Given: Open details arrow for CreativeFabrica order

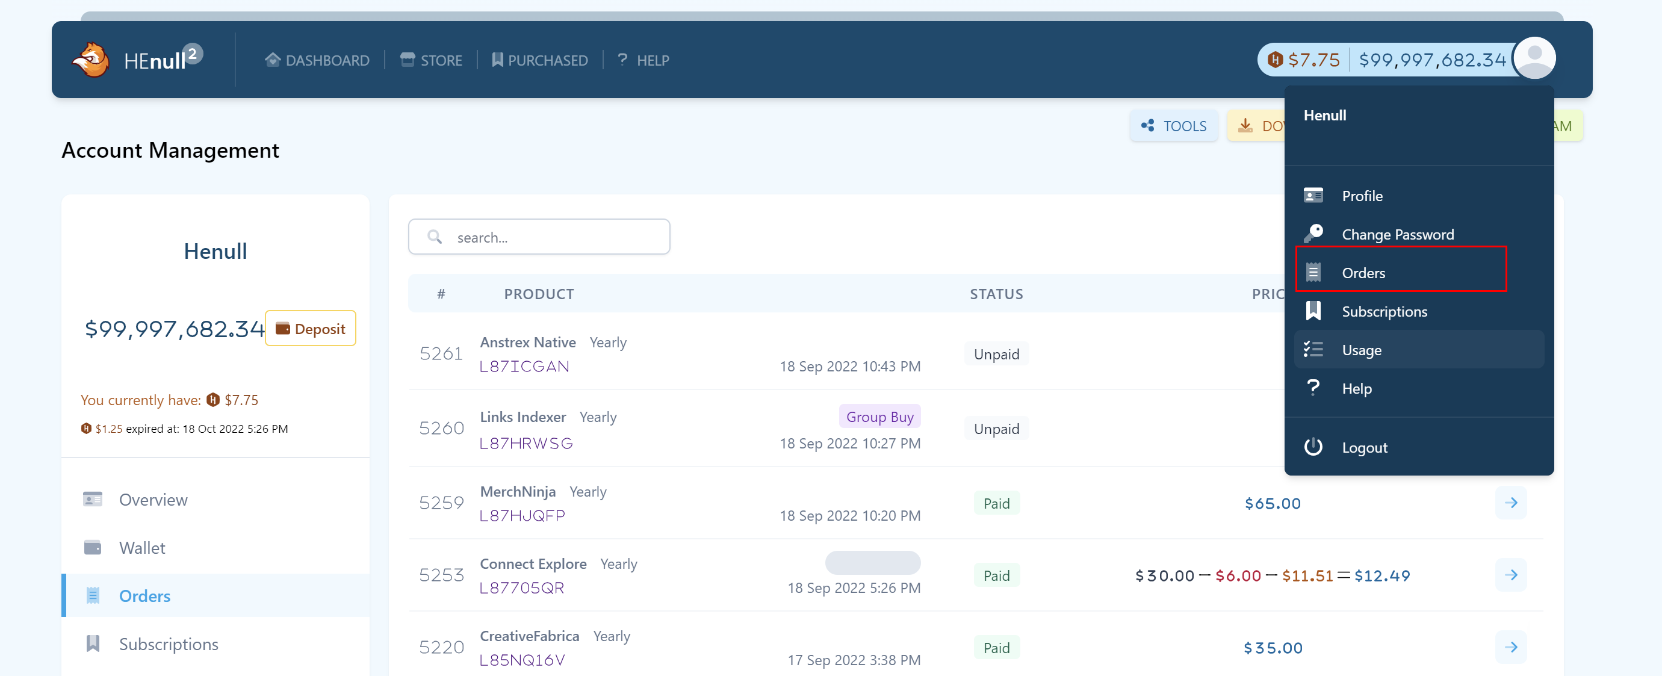Looking at the screenshot, I should pyautogui.click(x=1510, y=647).
